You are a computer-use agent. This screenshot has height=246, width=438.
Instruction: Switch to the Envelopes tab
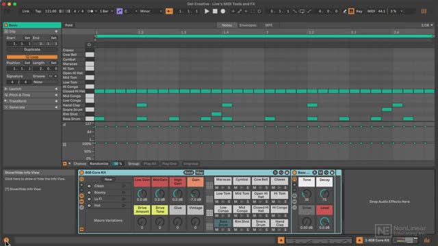[248, 25]
